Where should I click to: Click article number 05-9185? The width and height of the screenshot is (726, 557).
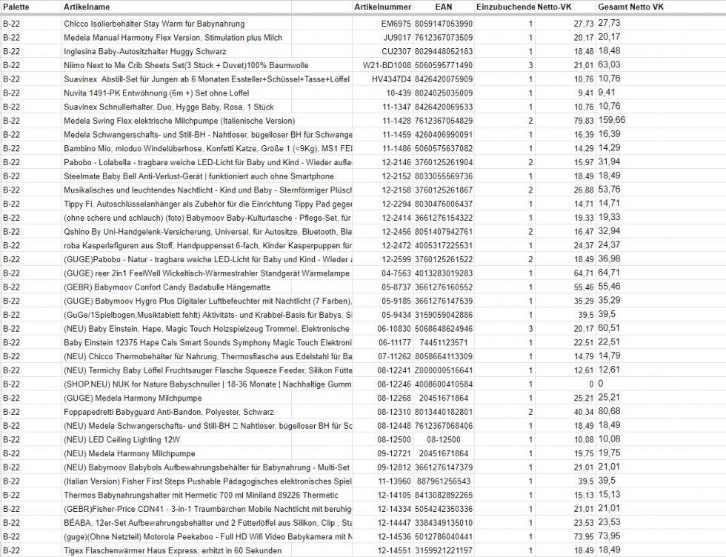tap(396, 301)
